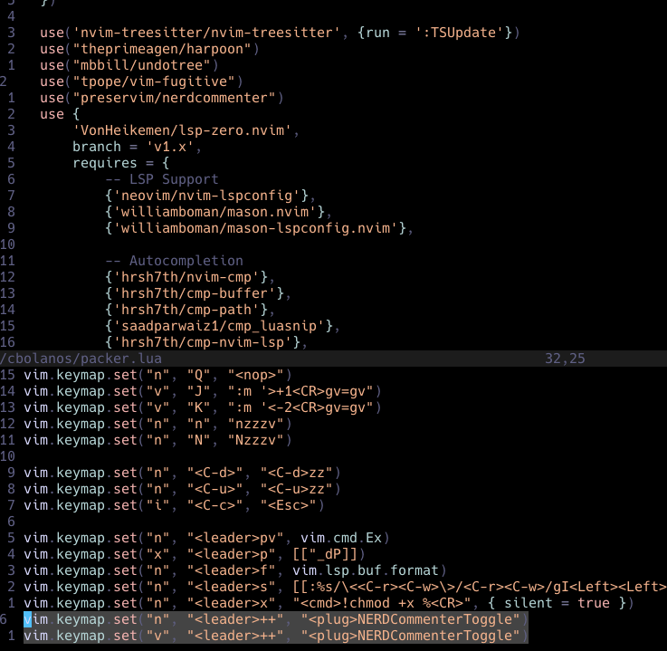667x651 pixels.
Task: Click the "mbbill/undotree" plugin line
Action: [129, 65]
